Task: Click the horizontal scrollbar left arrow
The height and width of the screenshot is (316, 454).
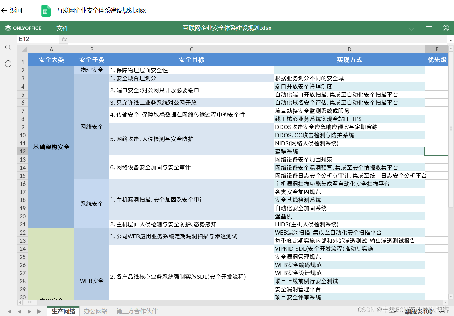Action: [20, 302]
